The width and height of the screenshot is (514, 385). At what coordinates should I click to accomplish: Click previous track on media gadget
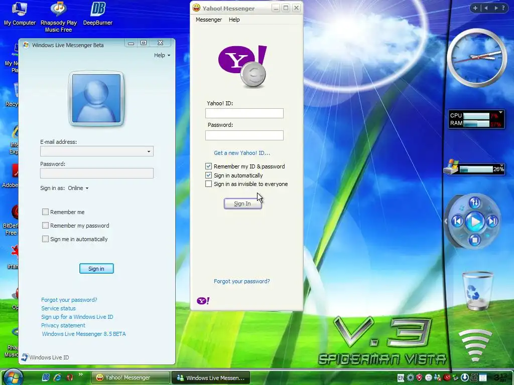457,221
